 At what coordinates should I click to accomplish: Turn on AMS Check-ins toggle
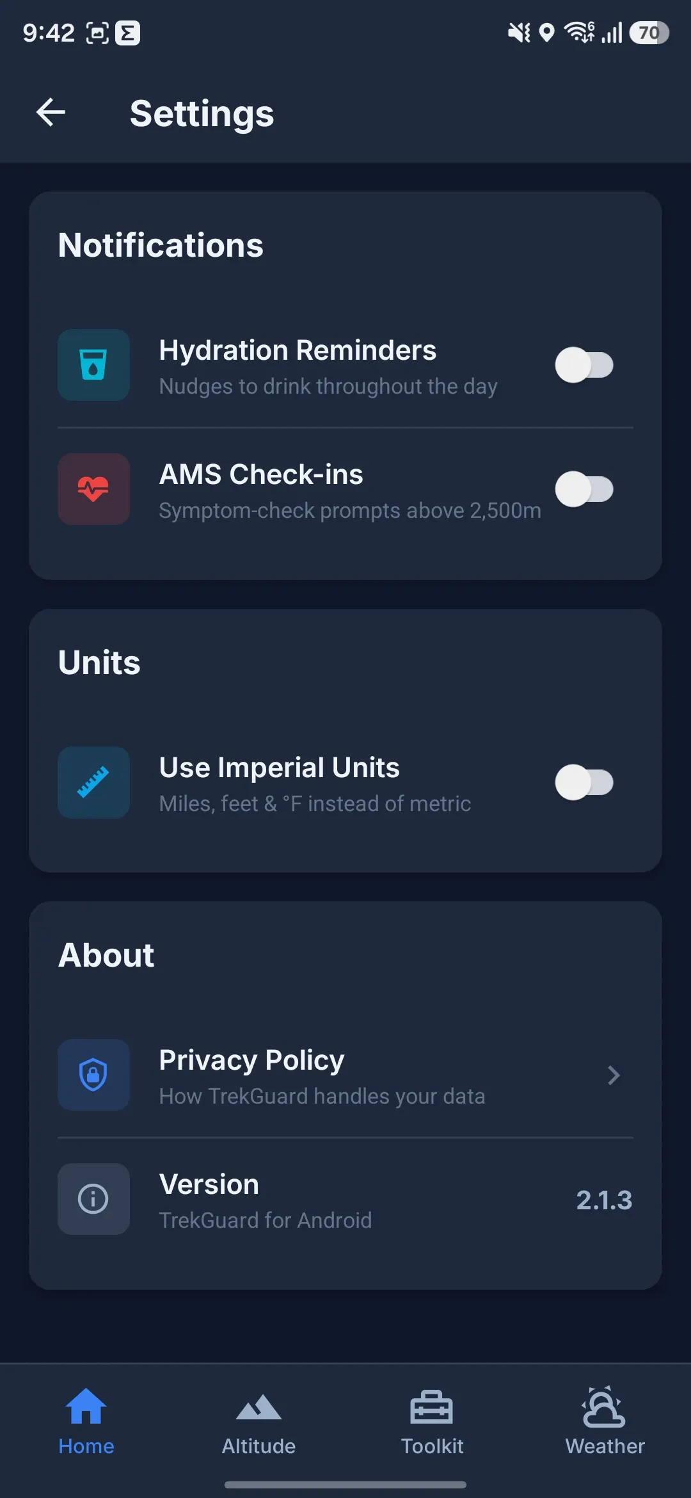coord(584,489)
